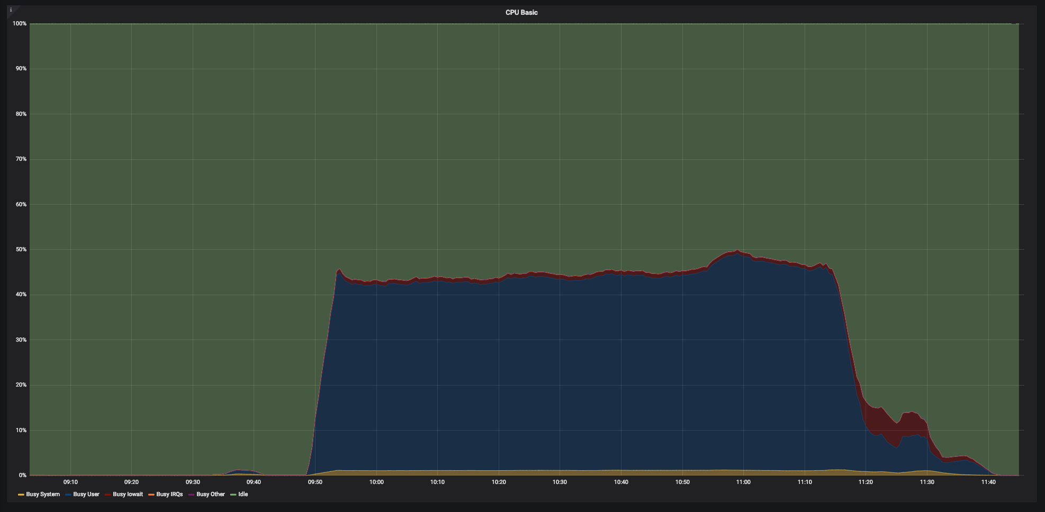
Task: Click the 50% label on the Y axis
Action: (x=21, y=250)
